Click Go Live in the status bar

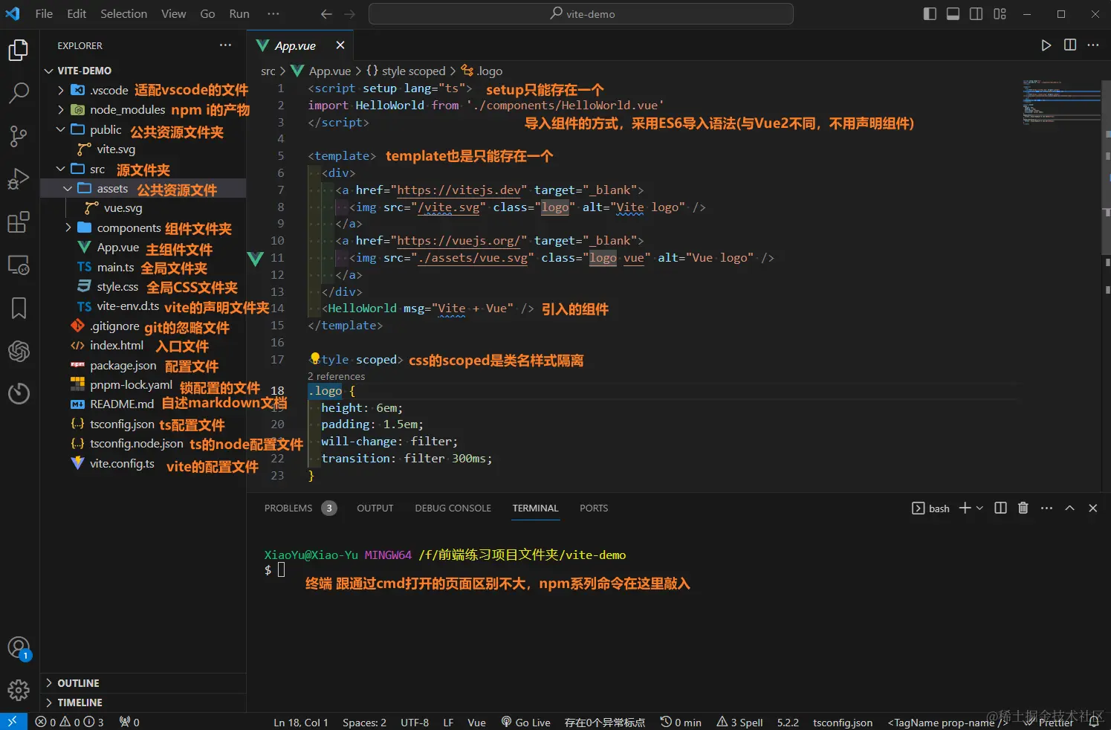pos(525,722)
